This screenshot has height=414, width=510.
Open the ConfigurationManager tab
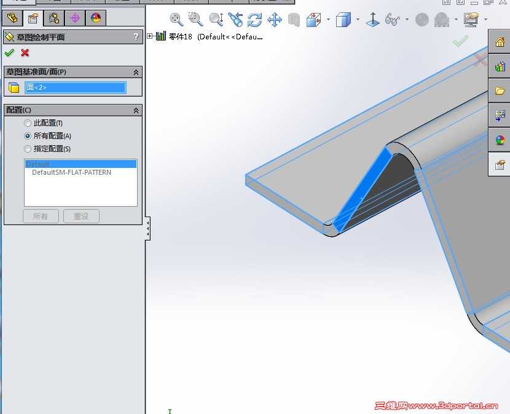(x=53, y=18)
